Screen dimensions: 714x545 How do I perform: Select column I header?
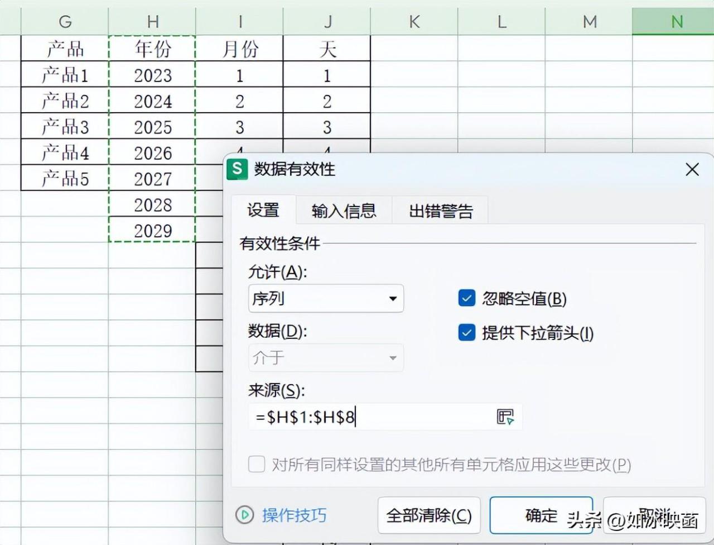click(x=240, y=22)
